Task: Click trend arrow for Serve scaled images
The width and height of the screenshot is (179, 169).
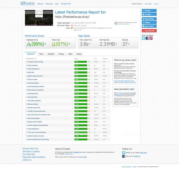Action: 89,118
